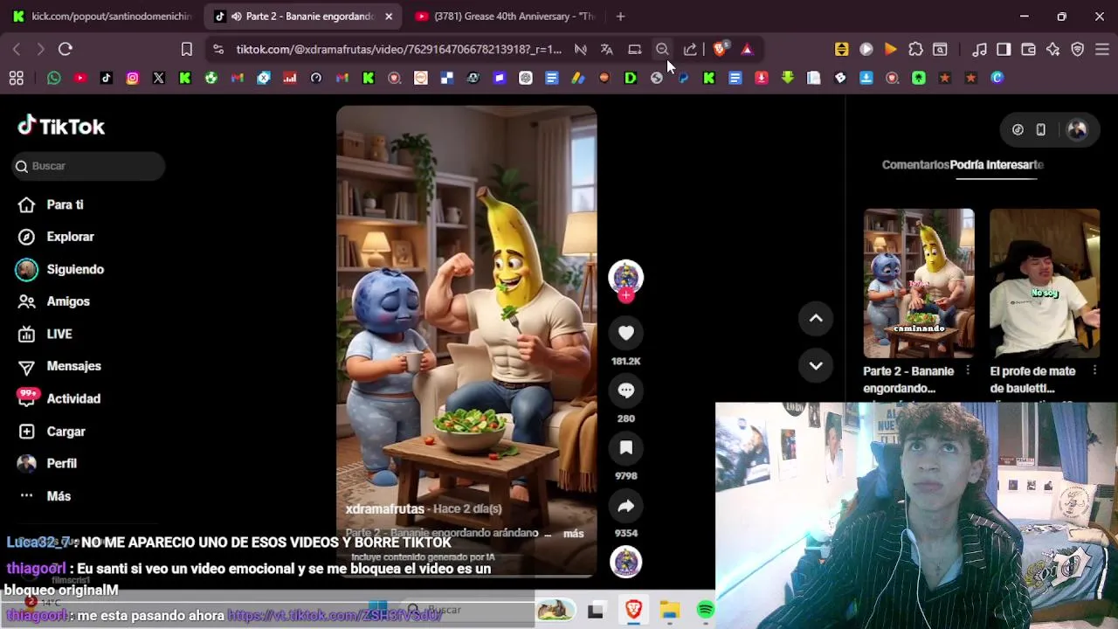Toggle the browser sidebar panel
Viewport: 1118px width, 629px height.
pos(1004,49)
